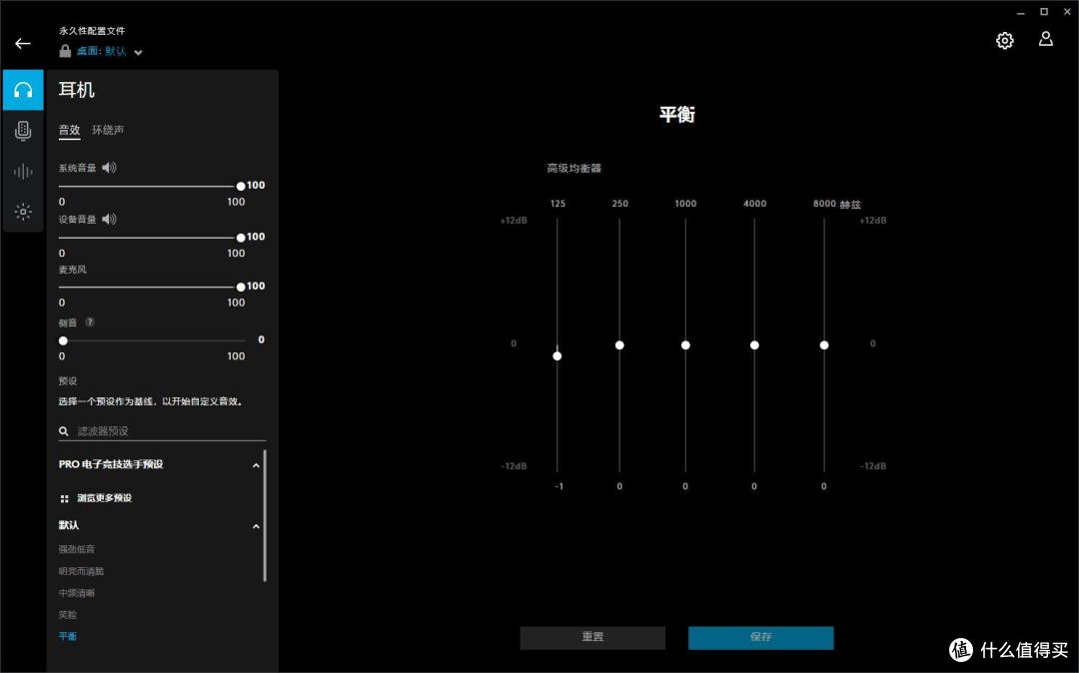Click the sidetone slider handle

pyautogui.click(x=63, y=340)
